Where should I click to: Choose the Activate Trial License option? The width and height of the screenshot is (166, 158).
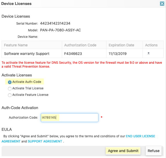(x=10, y=89)
